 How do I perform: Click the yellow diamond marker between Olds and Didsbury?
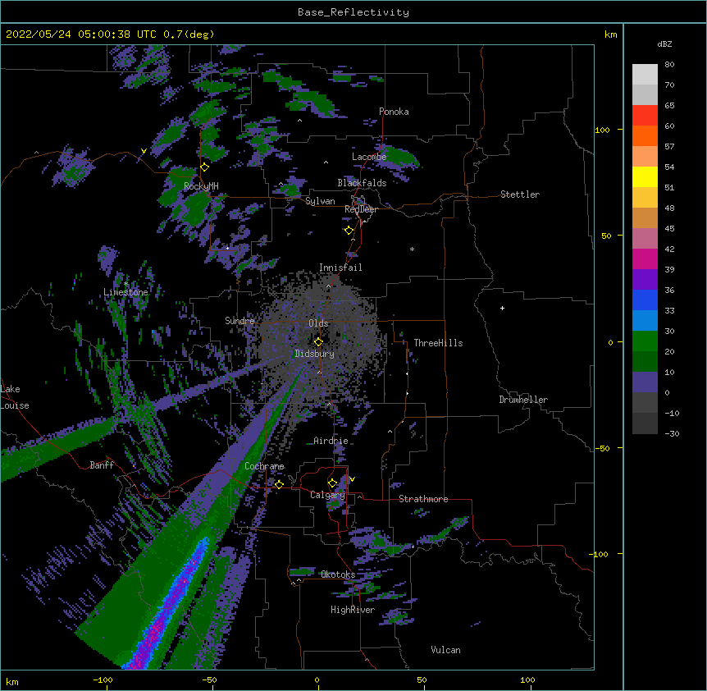click(319, 342)
